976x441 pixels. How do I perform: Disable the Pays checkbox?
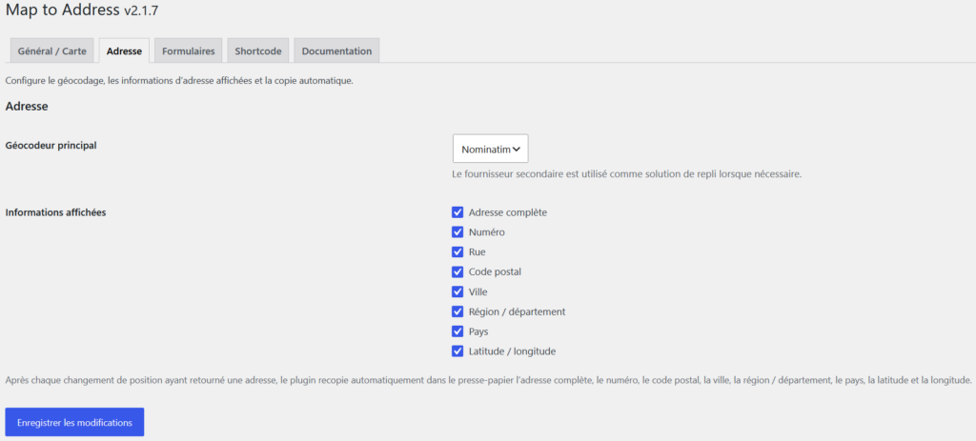(457, 331)
